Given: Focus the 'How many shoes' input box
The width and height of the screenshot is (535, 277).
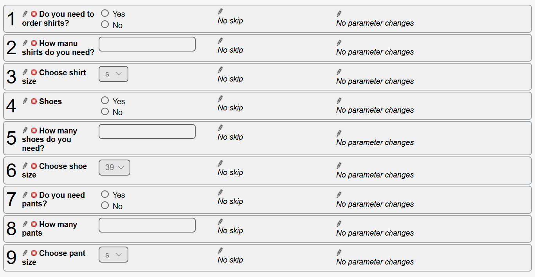Looking at the screenshot, I should 147,131.
